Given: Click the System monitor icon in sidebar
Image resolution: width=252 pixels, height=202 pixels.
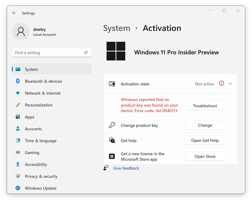Looking at the screenshot, I should 18,69.
